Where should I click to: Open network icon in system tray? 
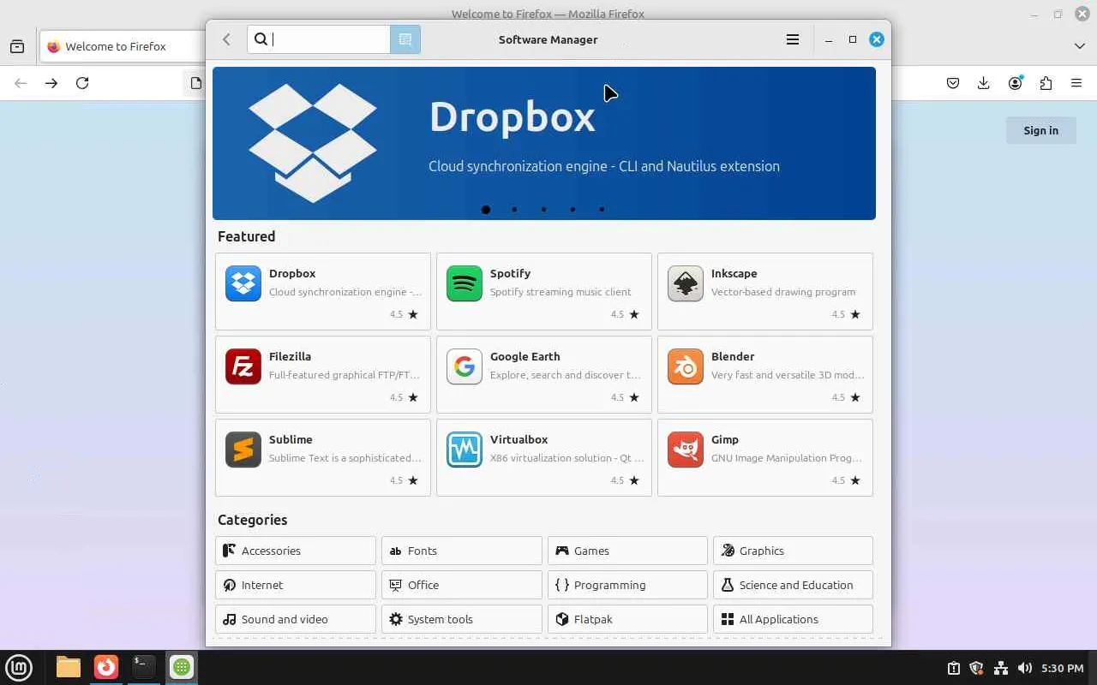(1000, 668)
